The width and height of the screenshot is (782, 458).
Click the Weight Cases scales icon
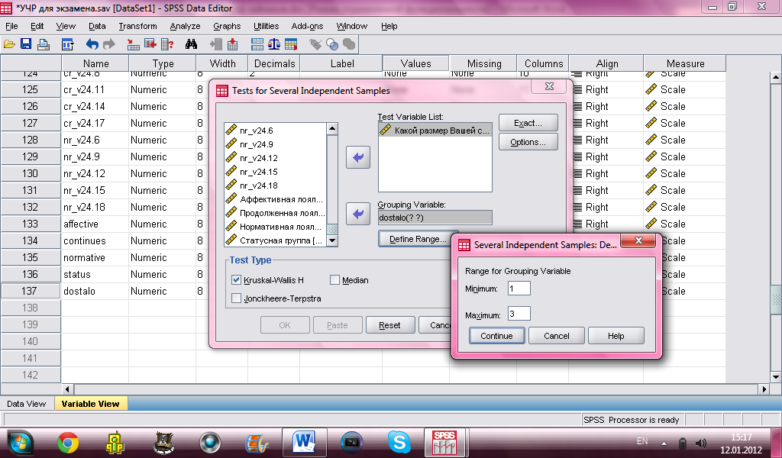(x=274, y=44)
